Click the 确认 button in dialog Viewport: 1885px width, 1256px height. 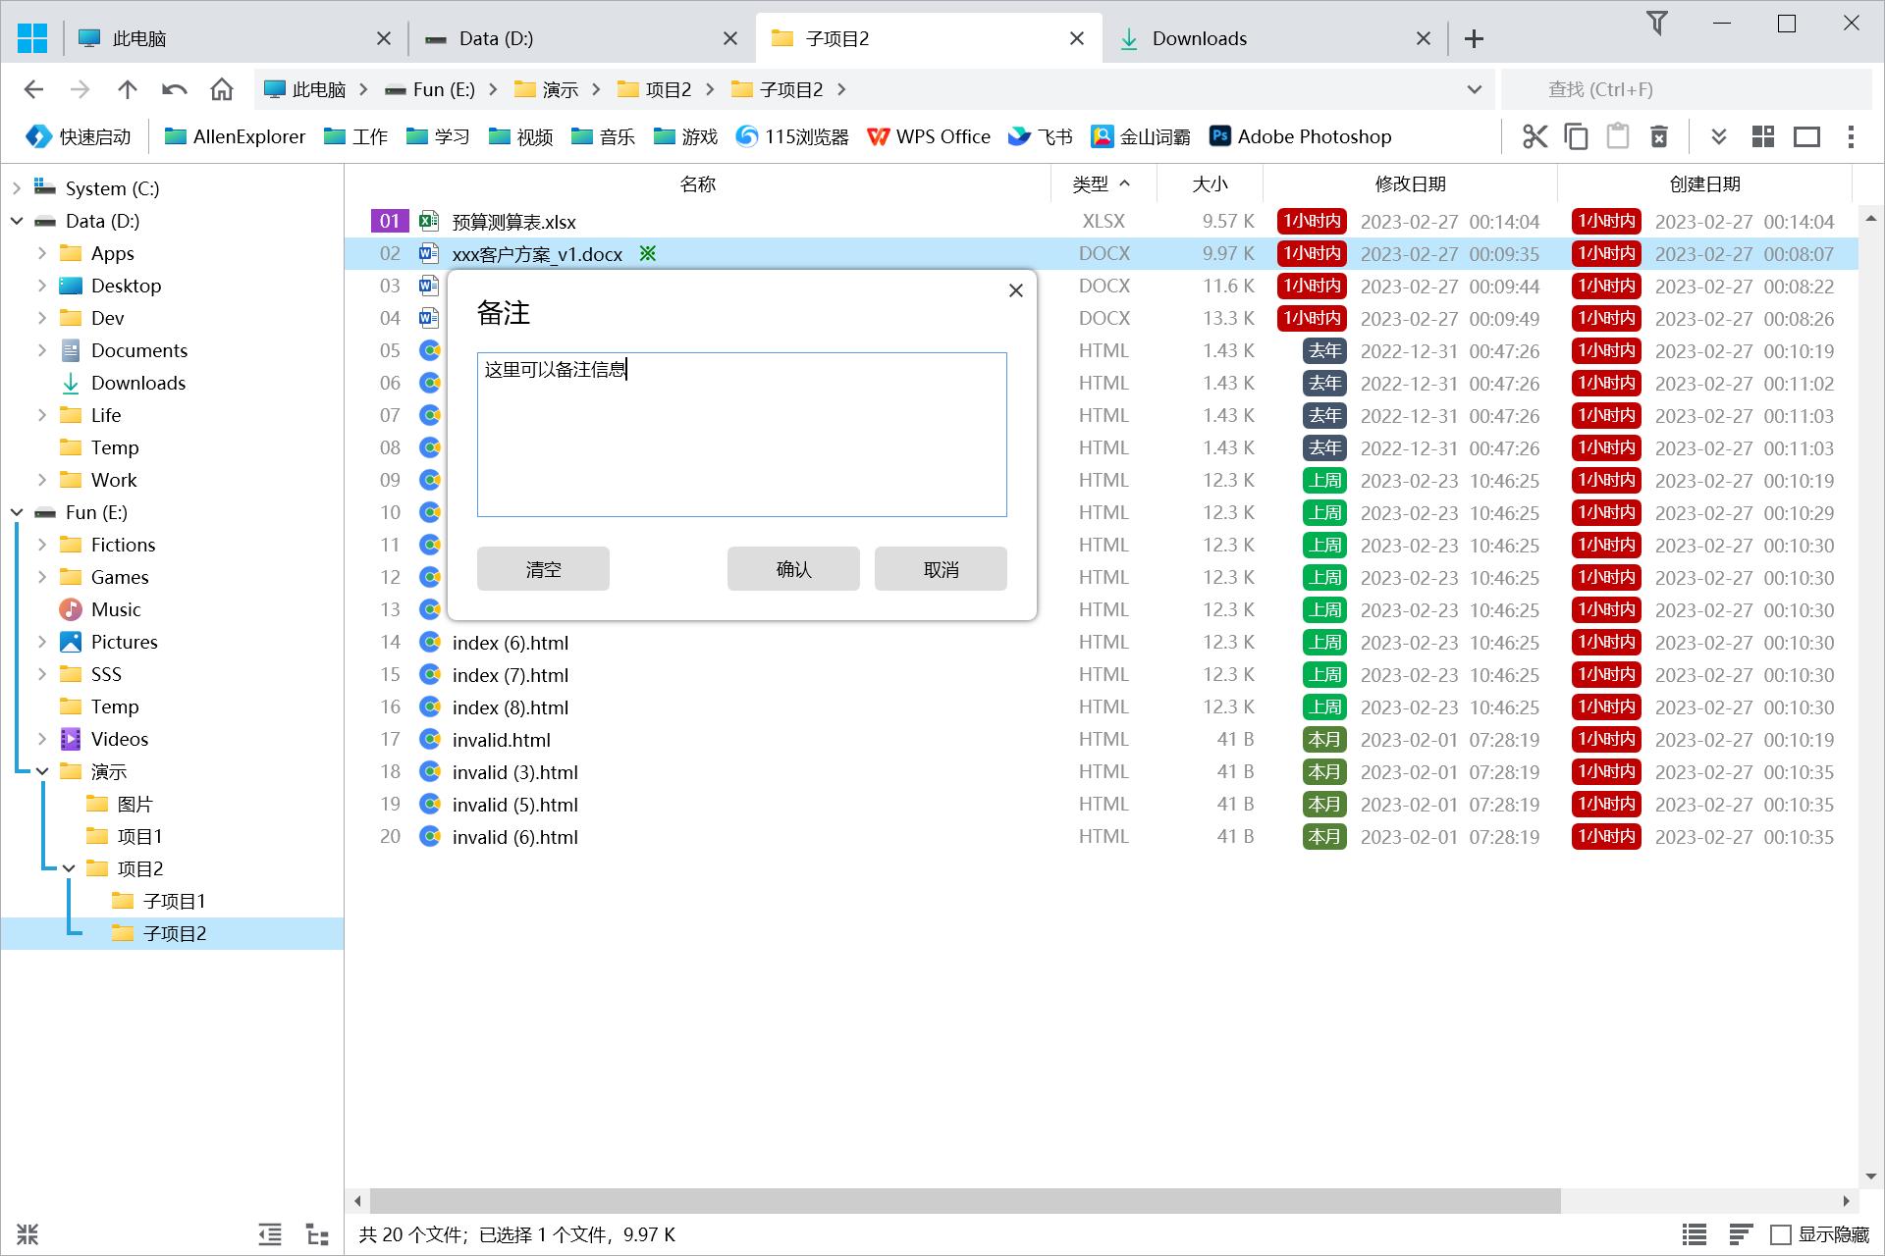(x=792, y=569)
